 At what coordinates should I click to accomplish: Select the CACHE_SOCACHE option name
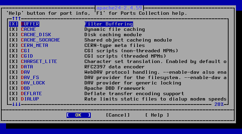click(x=40, y=40)
